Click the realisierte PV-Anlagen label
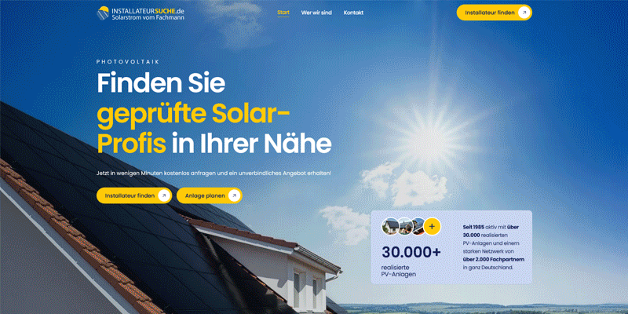This screenshot has width=628, height=314. pyautogui.click(x=399, y=271)
